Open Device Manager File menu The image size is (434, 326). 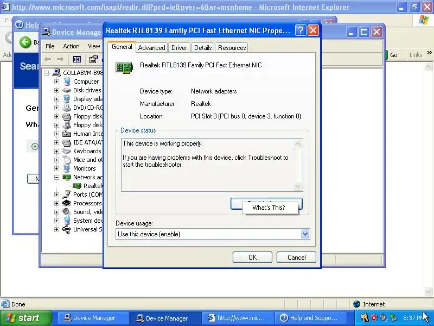click(x=50, y=46)
